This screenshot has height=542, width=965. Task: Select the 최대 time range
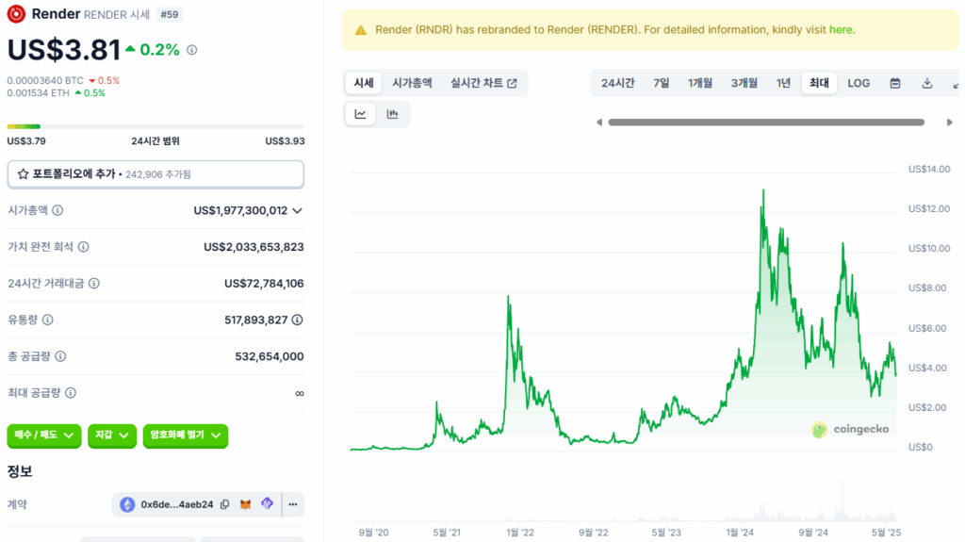[x=819, y=83]
